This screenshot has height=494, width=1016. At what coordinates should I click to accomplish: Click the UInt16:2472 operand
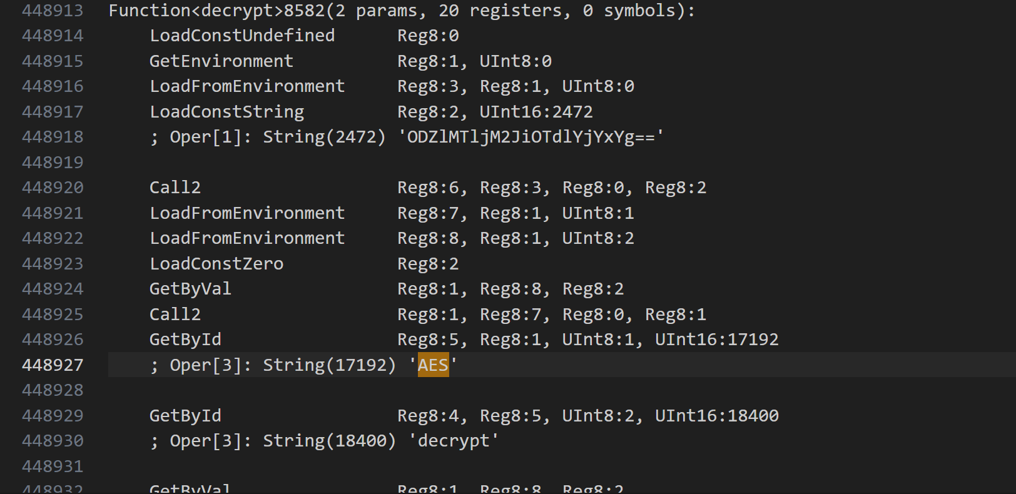[536, 112]
